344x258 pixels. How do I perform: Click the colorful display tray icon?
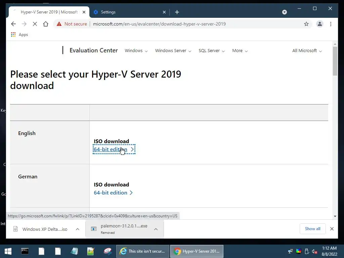[299, 251]
